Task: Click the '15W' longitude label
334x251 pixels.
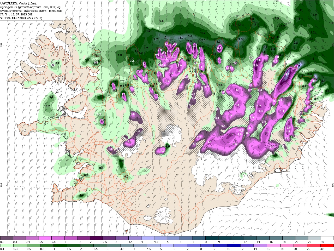Action: (x=276, y=1)
